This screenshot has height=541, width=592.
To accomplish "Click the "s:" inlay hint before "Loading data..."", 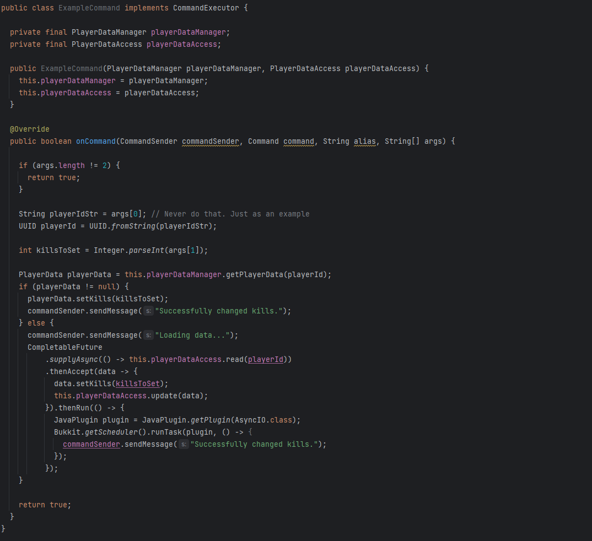I will [148, 335].
